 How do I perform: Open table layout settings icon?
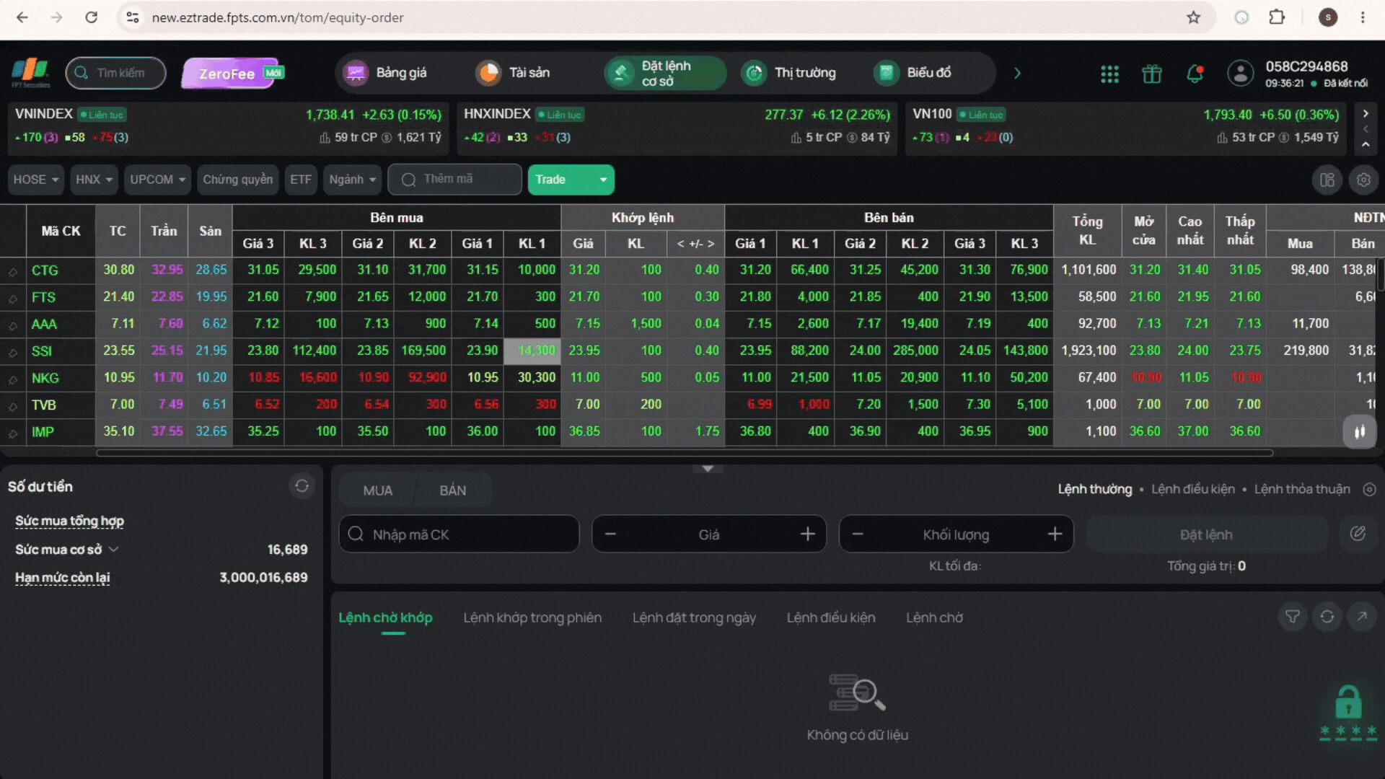[1327, 180]
